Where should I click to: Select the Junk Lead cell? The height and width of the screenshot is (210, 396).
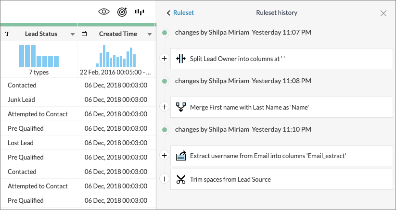pos(21,99)
